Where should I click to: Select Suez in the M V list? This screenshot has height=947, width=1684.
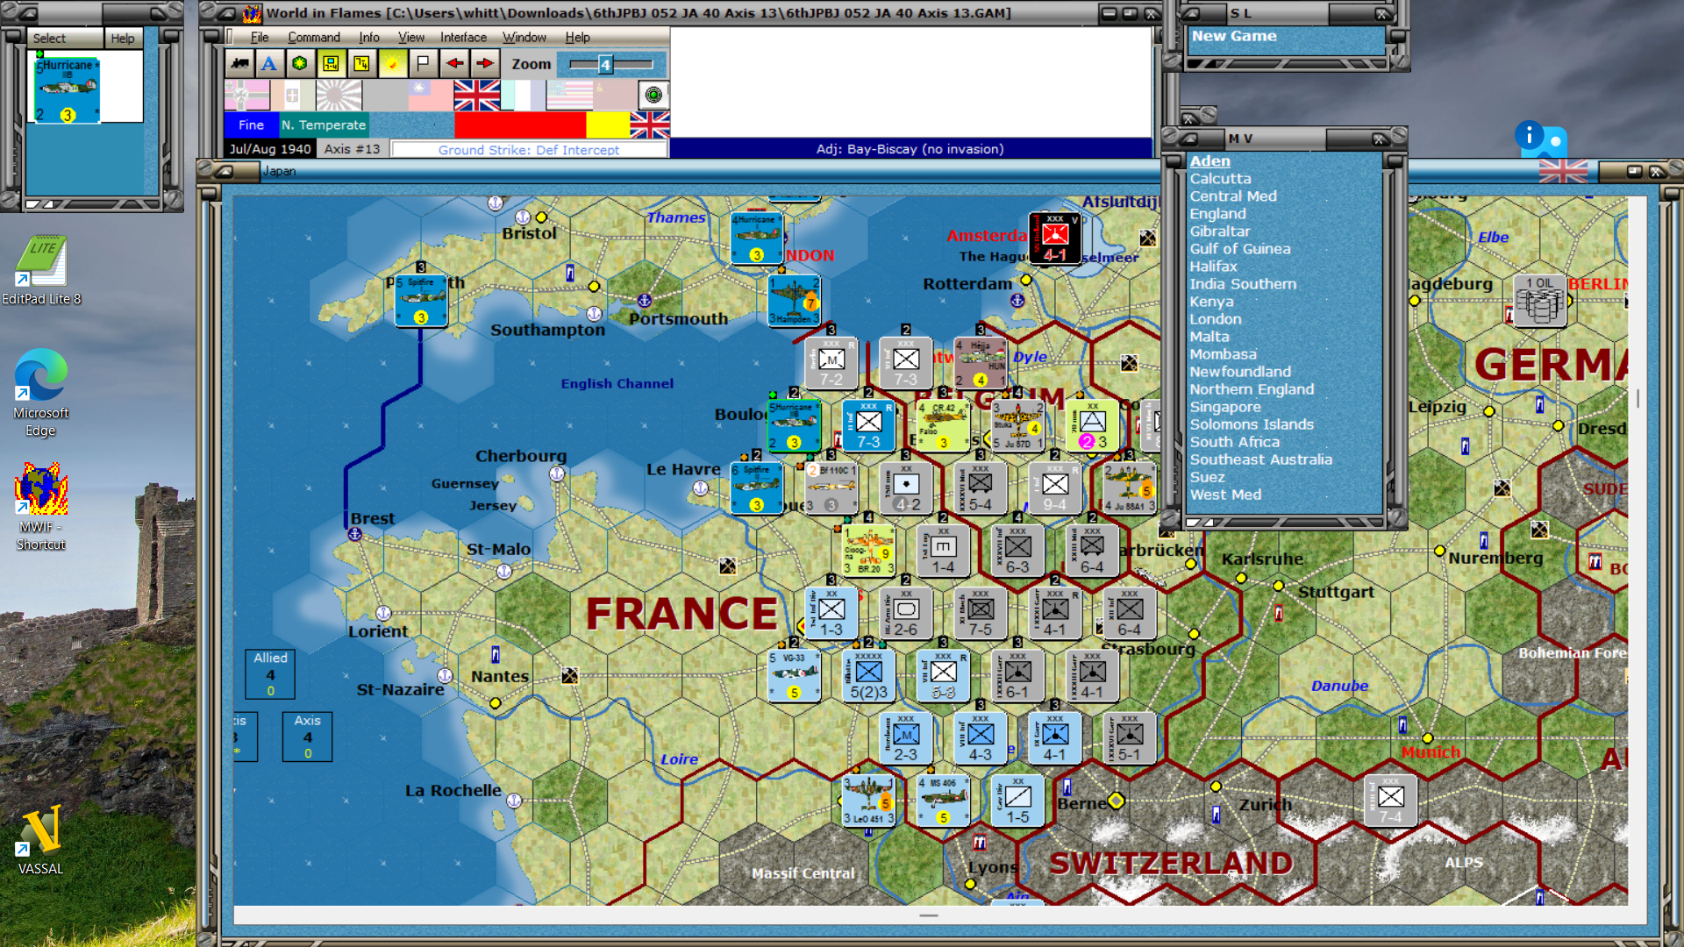click(1207, 477)
